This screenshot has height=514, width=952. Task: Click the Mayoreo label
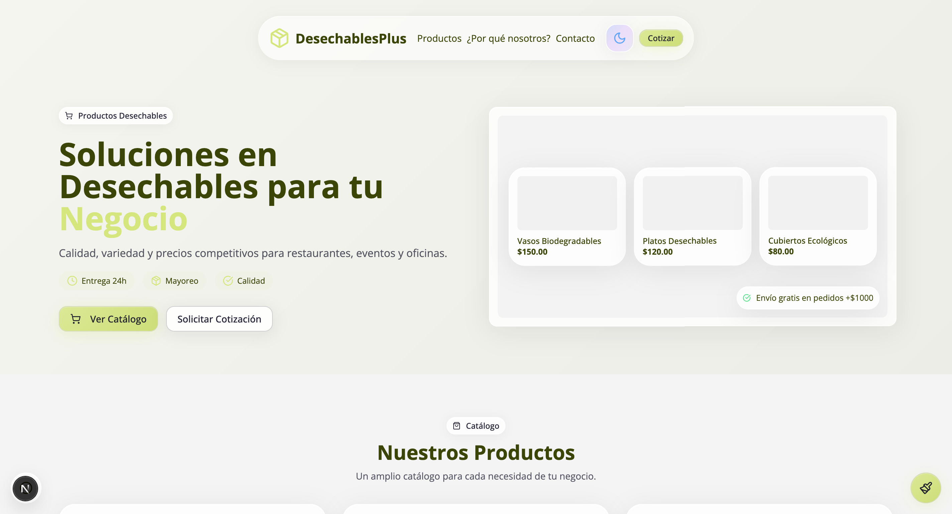182,280
